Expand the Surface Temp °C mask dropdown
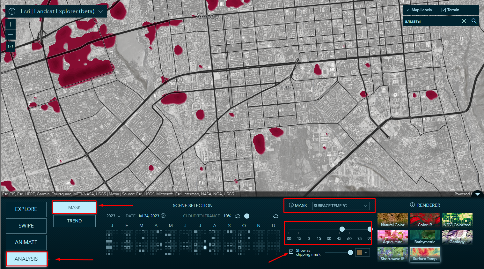This screenshot has width=484, height=269. tap(341, 206)
